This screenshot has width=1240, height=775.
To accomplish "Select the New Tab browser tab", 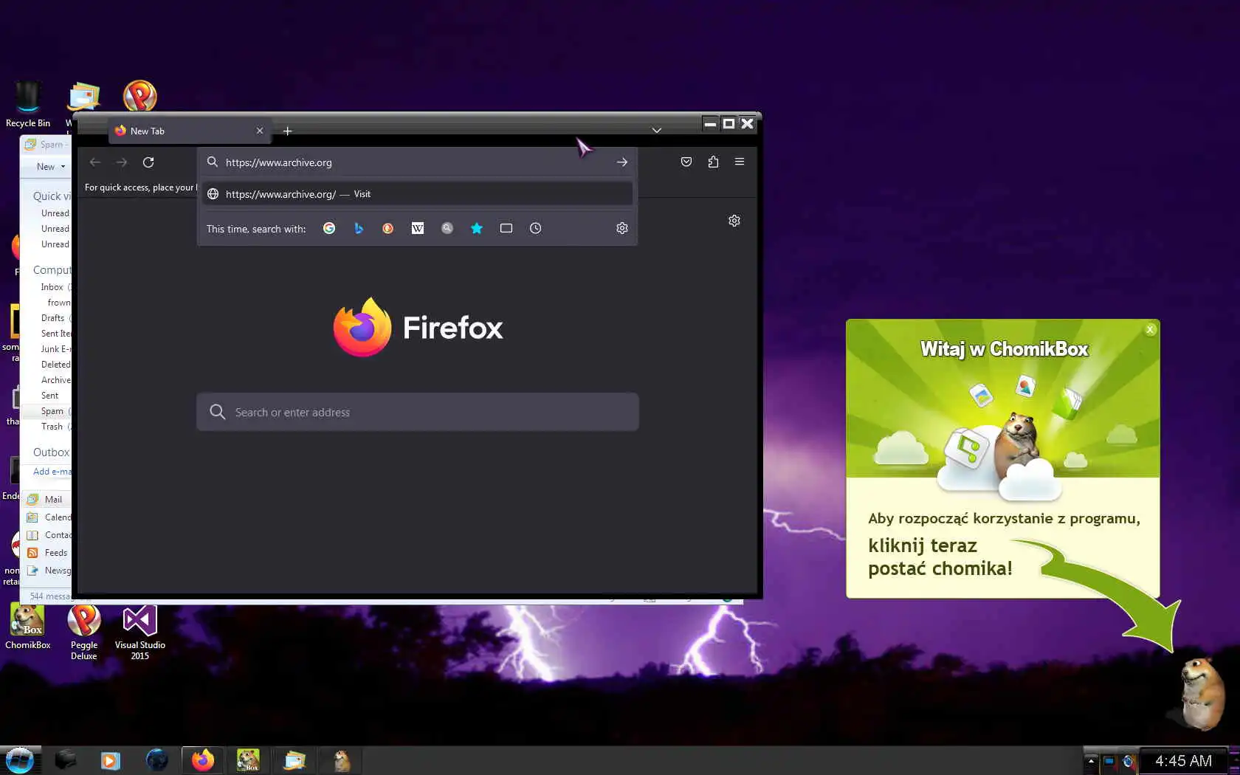I will 190,131.
